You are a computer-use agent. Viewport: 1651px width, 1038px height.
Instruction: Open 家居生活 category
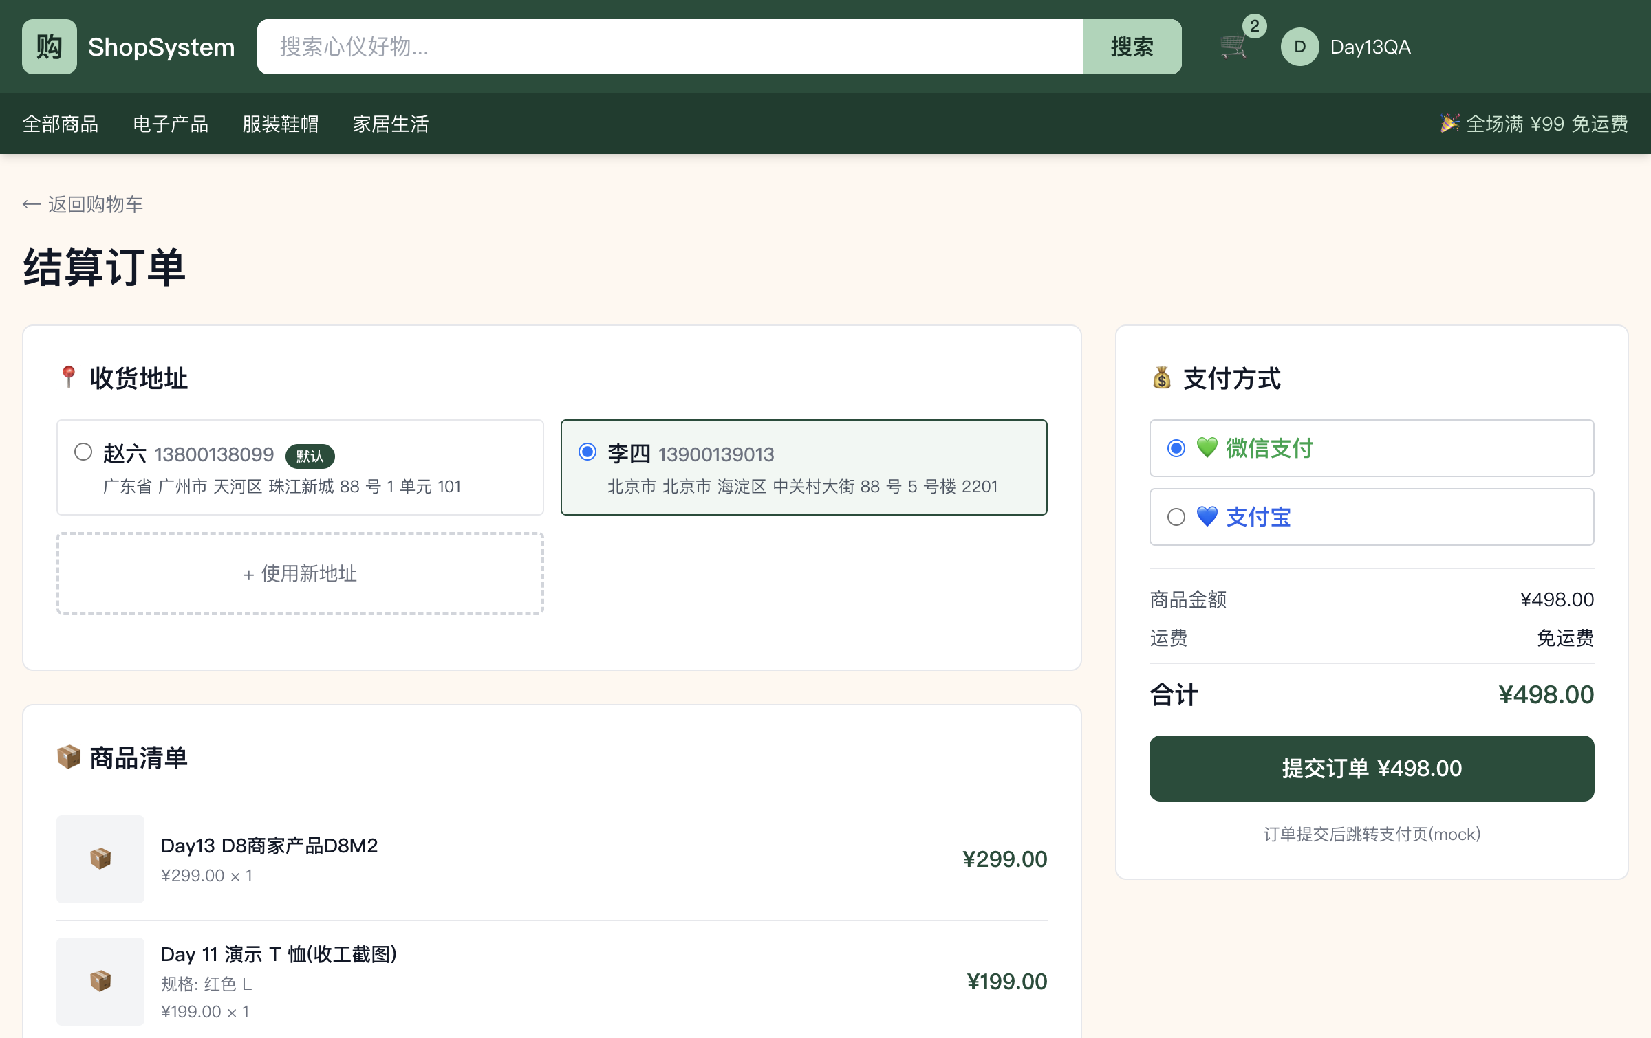[391, 124]
